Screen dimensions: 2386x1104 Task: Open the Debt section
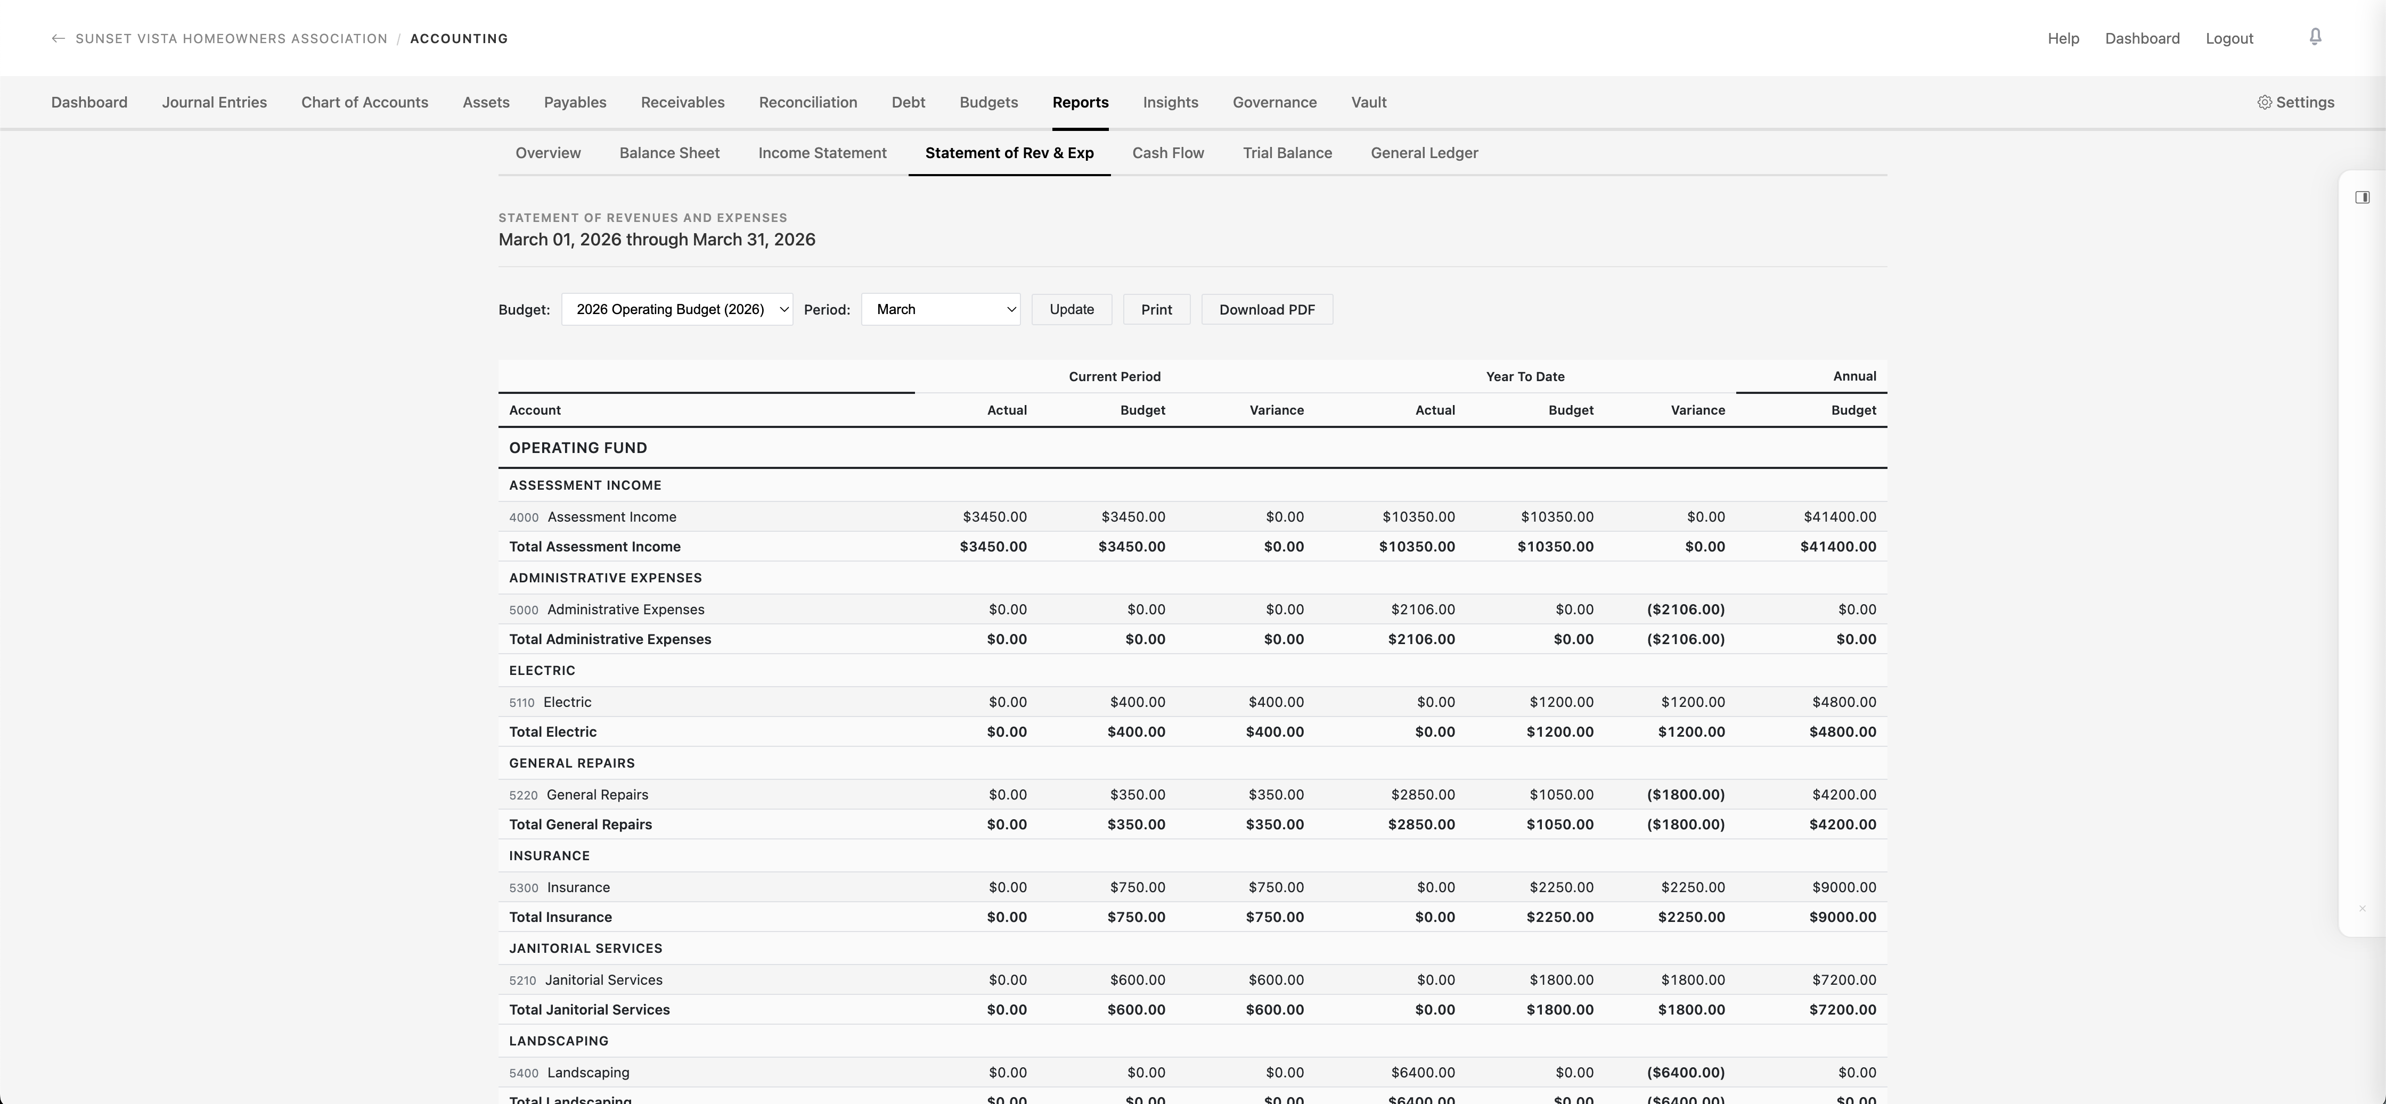[x=908, y=103]
